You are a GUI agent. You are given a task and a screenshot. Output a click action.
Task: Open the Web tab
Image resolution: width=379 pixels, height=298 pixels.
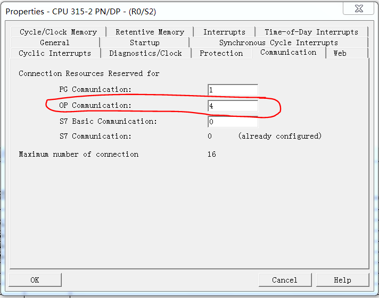[x=340, y=53]
